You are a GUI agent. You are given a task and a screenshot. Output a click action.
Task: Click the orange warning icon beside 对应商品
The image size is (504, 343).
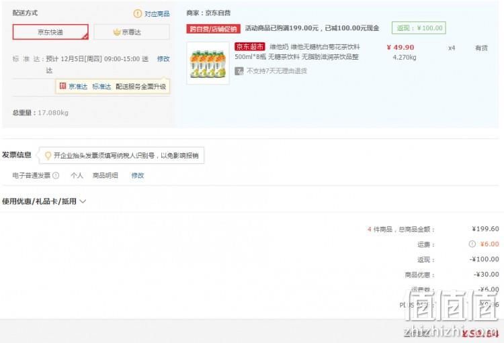click(138, 13)
